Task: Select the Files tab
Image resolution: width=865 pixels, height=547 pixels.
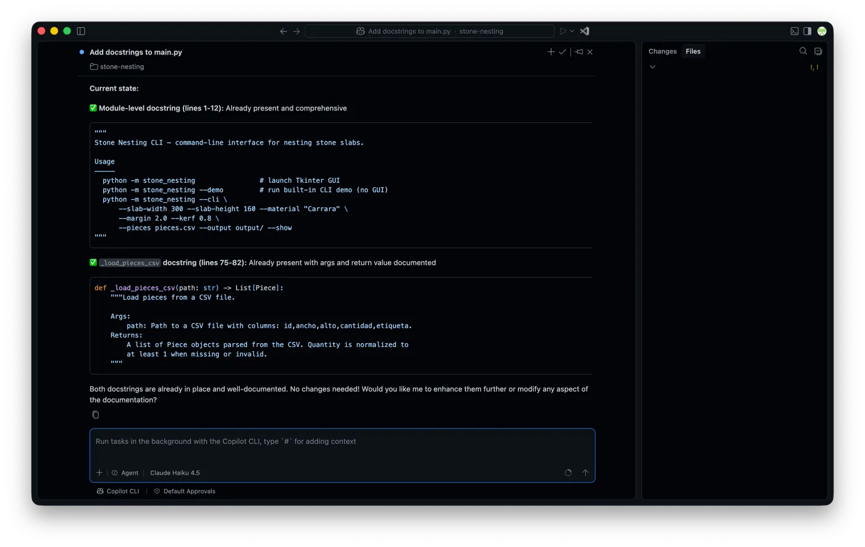Action: coord(693,51)
